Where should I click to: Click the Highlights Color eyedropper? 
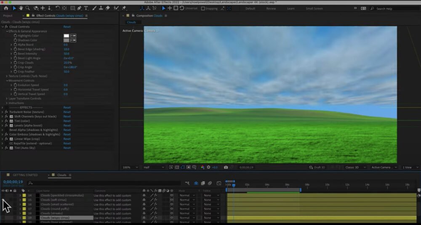click(73, 36)
